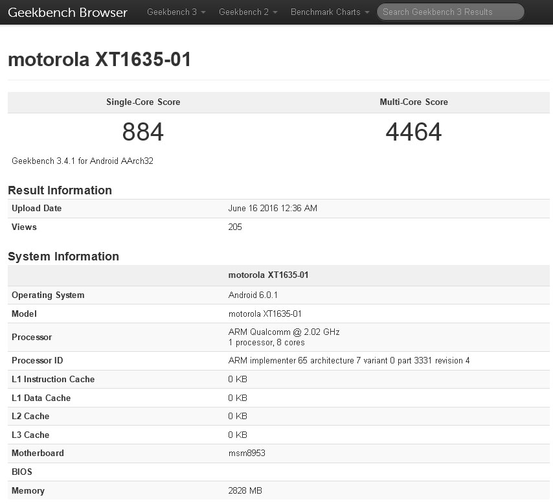
Task: Open the Benchmark Charts dropdown
Action: [330, 12]
